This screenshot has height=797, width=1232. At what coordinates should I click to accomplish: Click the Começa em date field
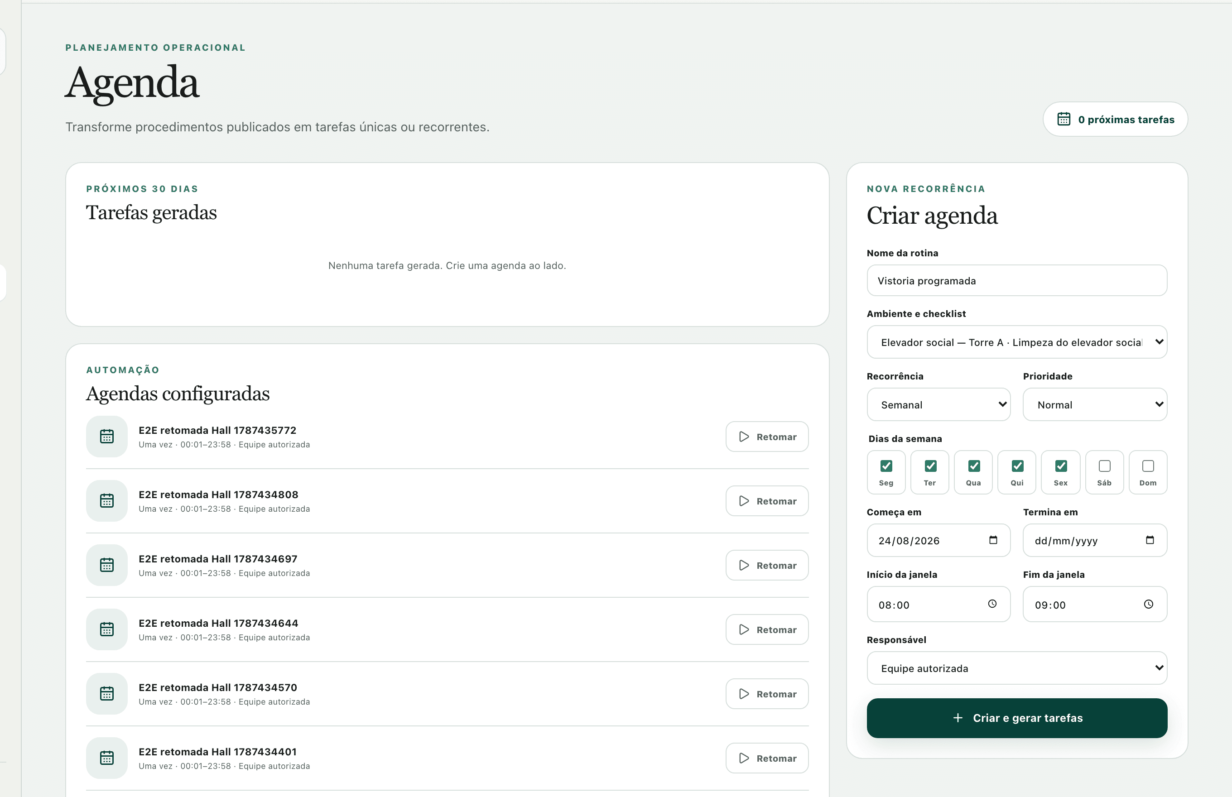click(938, 540)
